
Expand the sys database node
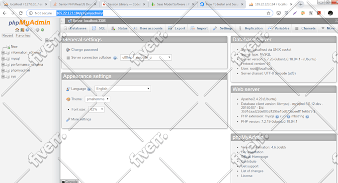pos(3,77)
